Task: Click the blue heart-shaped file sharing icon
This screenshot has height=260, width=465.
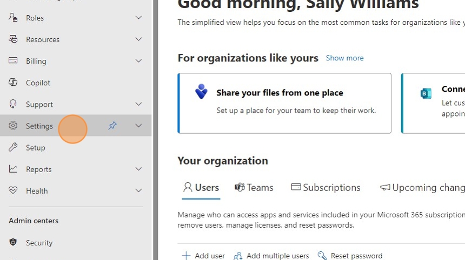Action: coord(201,91)
